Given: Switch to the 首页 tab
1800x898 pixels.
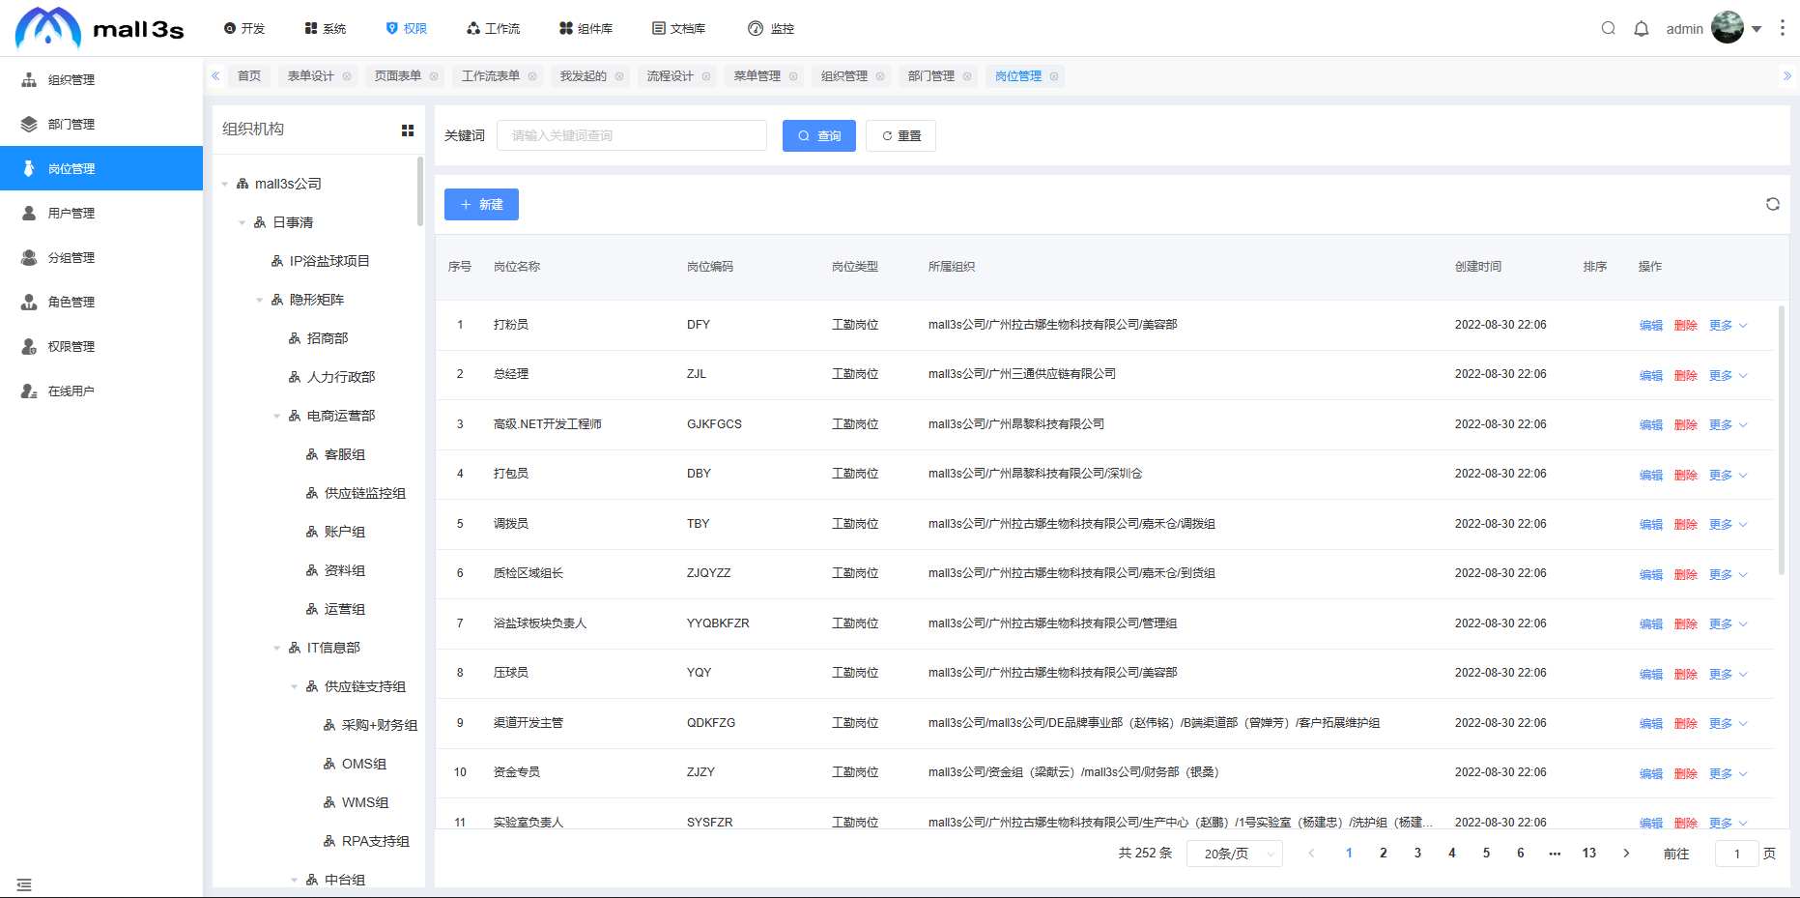Looking at the screenshot, I should coord(249,76).
